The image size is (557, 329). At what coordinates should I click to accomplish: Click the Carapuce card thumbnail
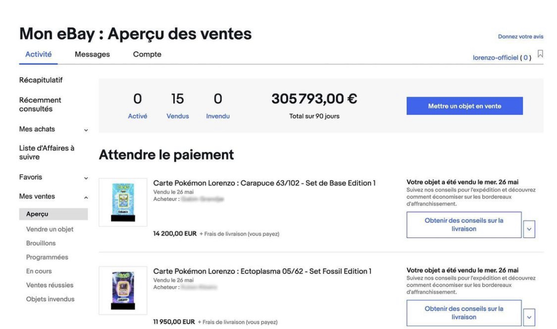coord(123,202)
